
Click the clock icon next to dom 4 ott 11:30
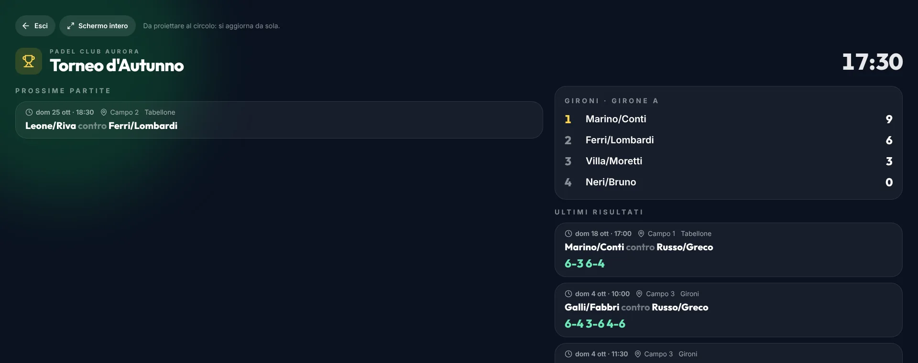[568, 354]
